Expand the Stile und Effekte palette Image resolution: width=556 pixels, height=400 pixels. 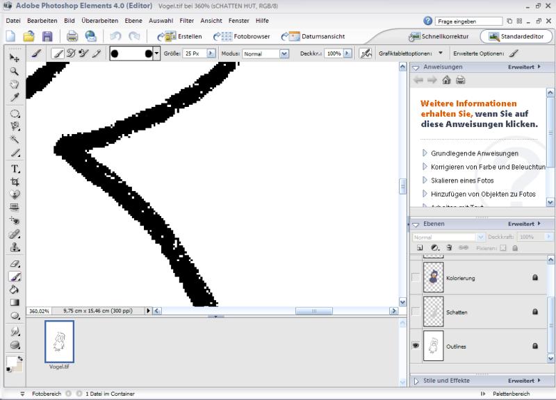(416, 381)
